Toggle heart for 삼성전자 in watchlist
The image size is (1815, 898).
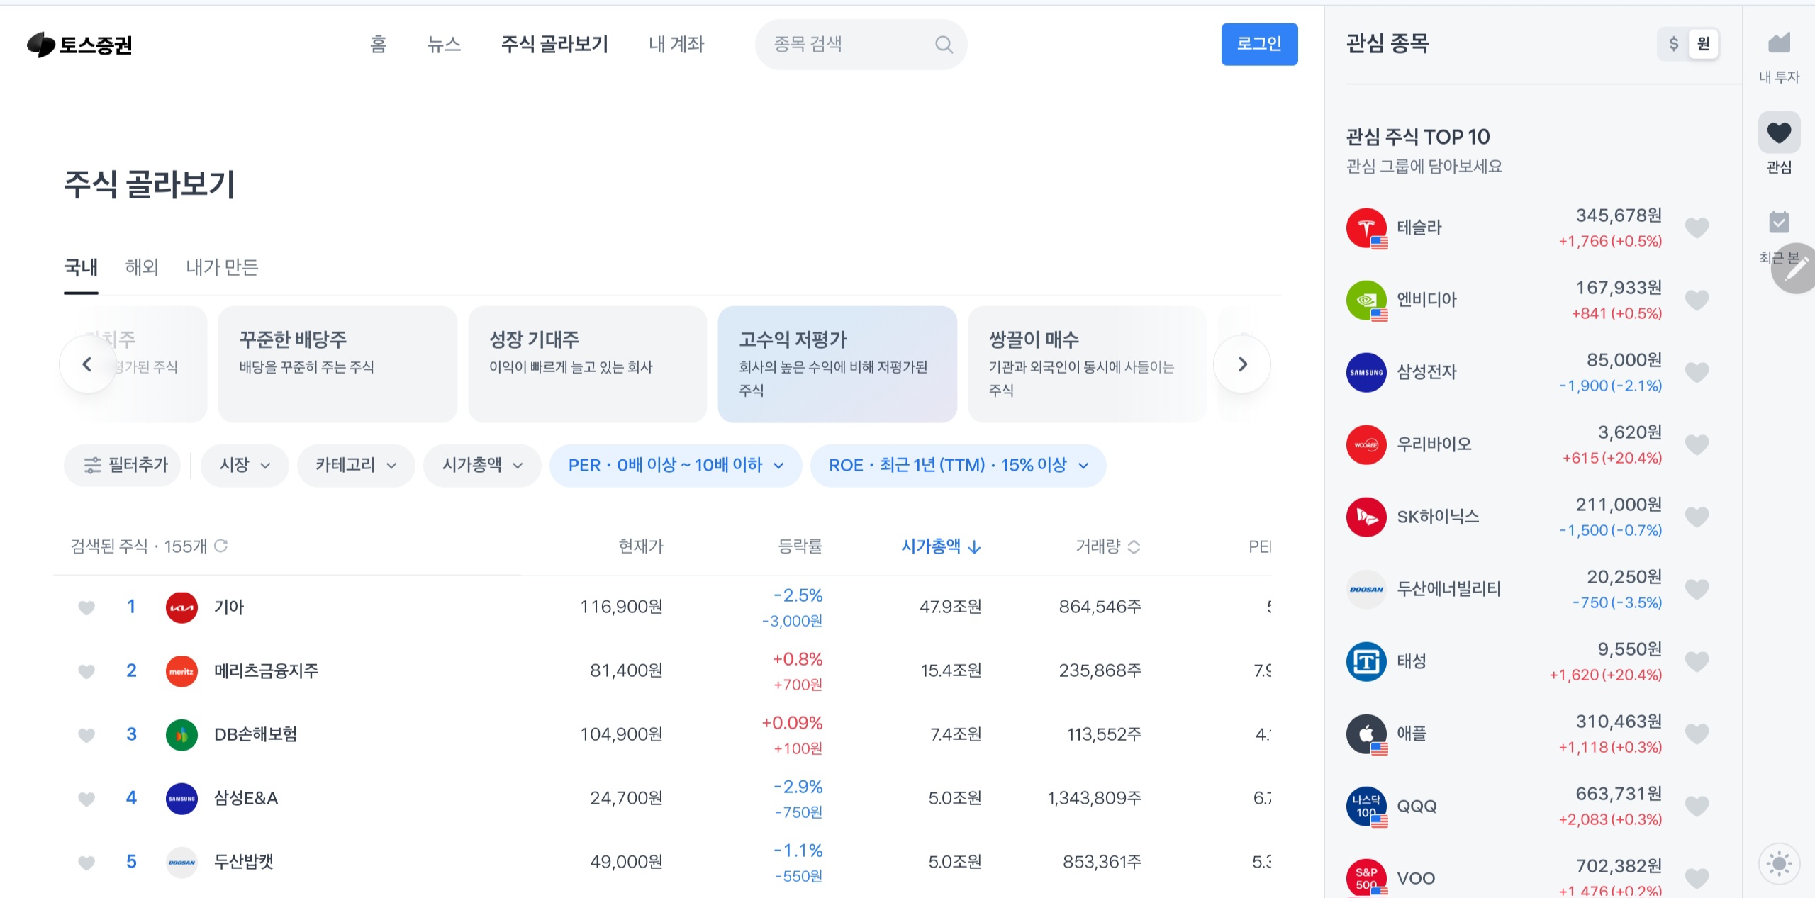tap(1697, 373)
